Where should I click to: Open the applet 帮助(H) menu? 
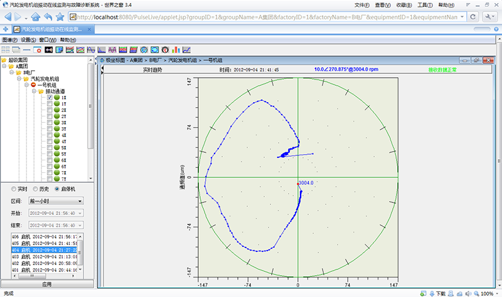coord(68,40)
